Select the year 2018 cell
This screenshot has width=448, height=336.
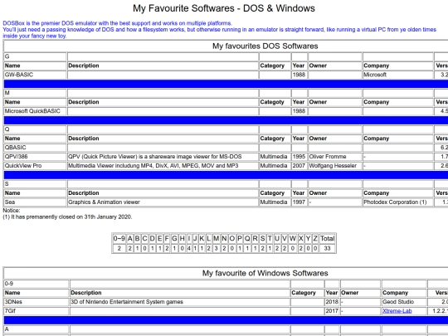332,302
